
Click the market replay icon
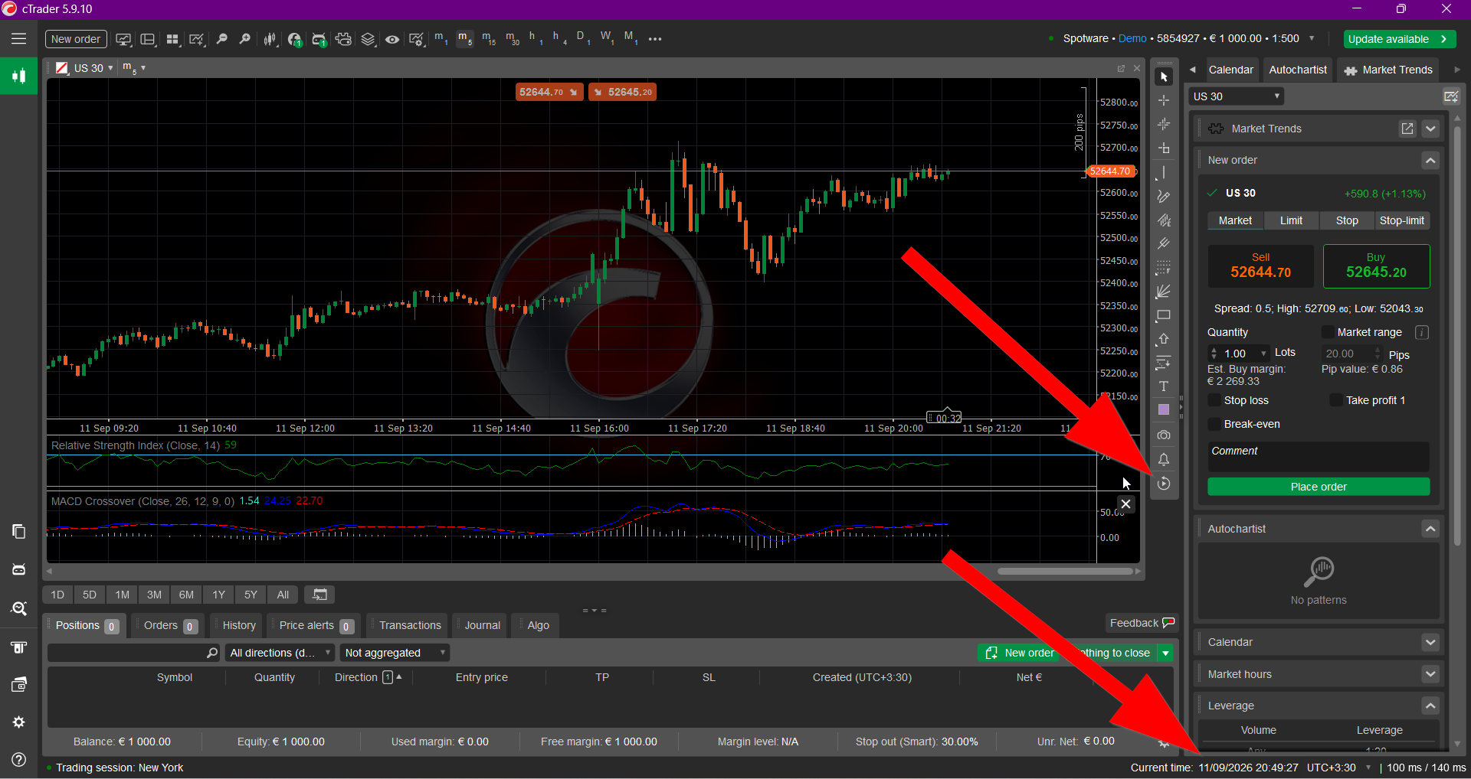1164,484
